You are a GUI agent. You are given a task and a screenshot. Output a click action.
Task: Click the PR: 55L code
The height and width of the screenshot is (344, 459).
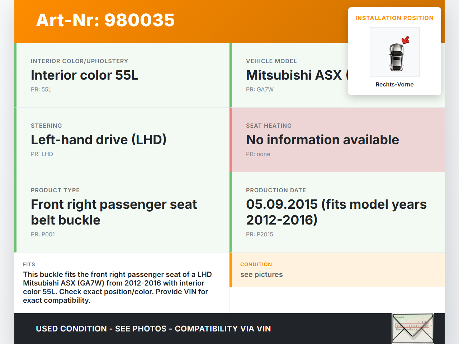pos(41,90)
